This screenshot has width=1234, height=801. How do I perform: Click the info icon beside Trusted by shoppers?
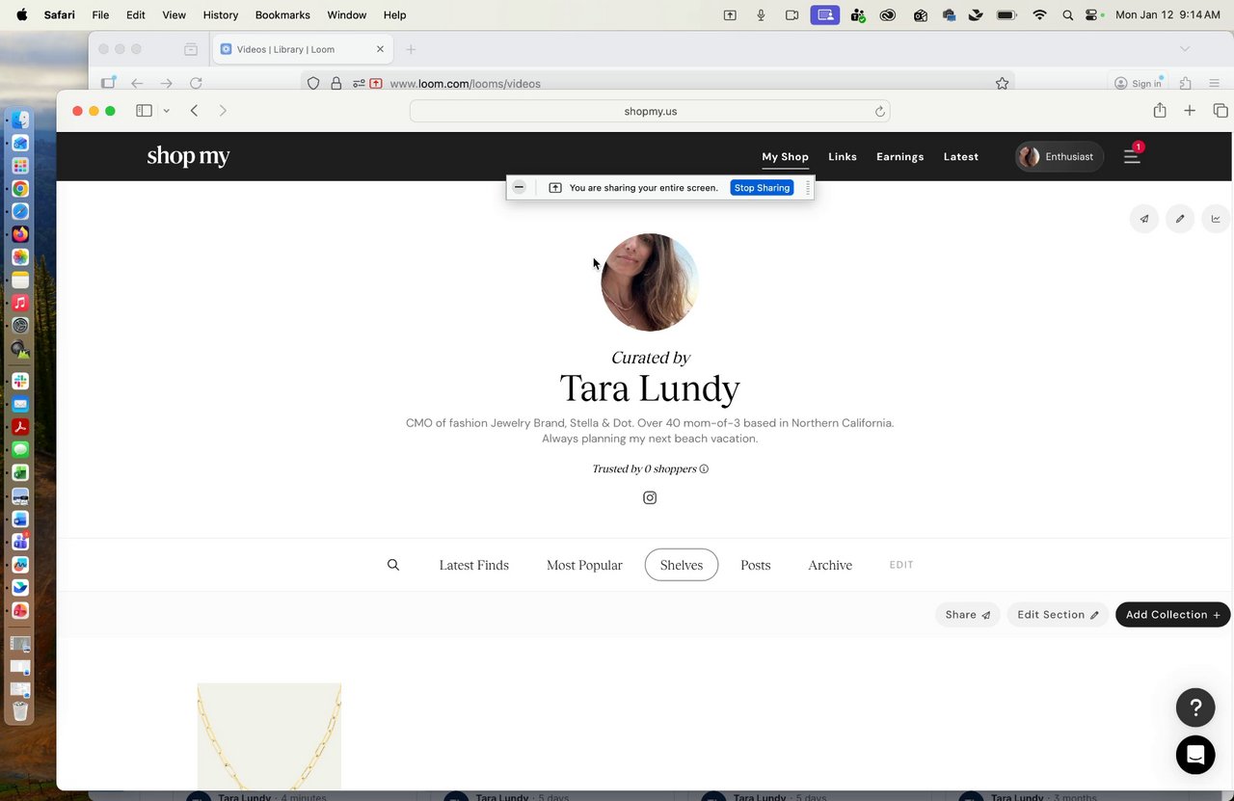(704, 469)
